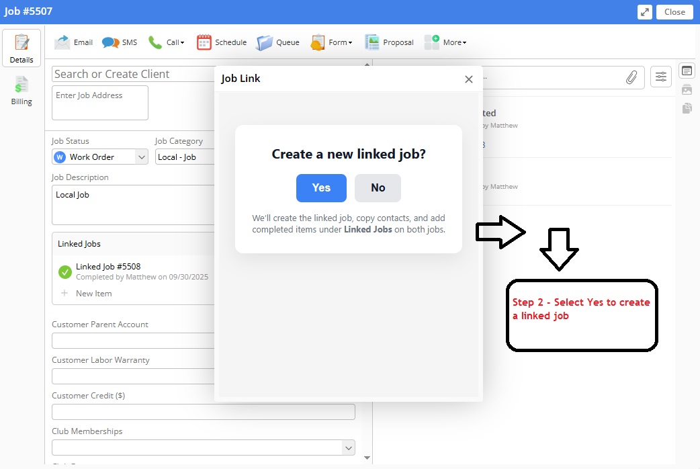Open the Job Status dropdown showing Work Order
700x469 pixels.
click(141, 157)
